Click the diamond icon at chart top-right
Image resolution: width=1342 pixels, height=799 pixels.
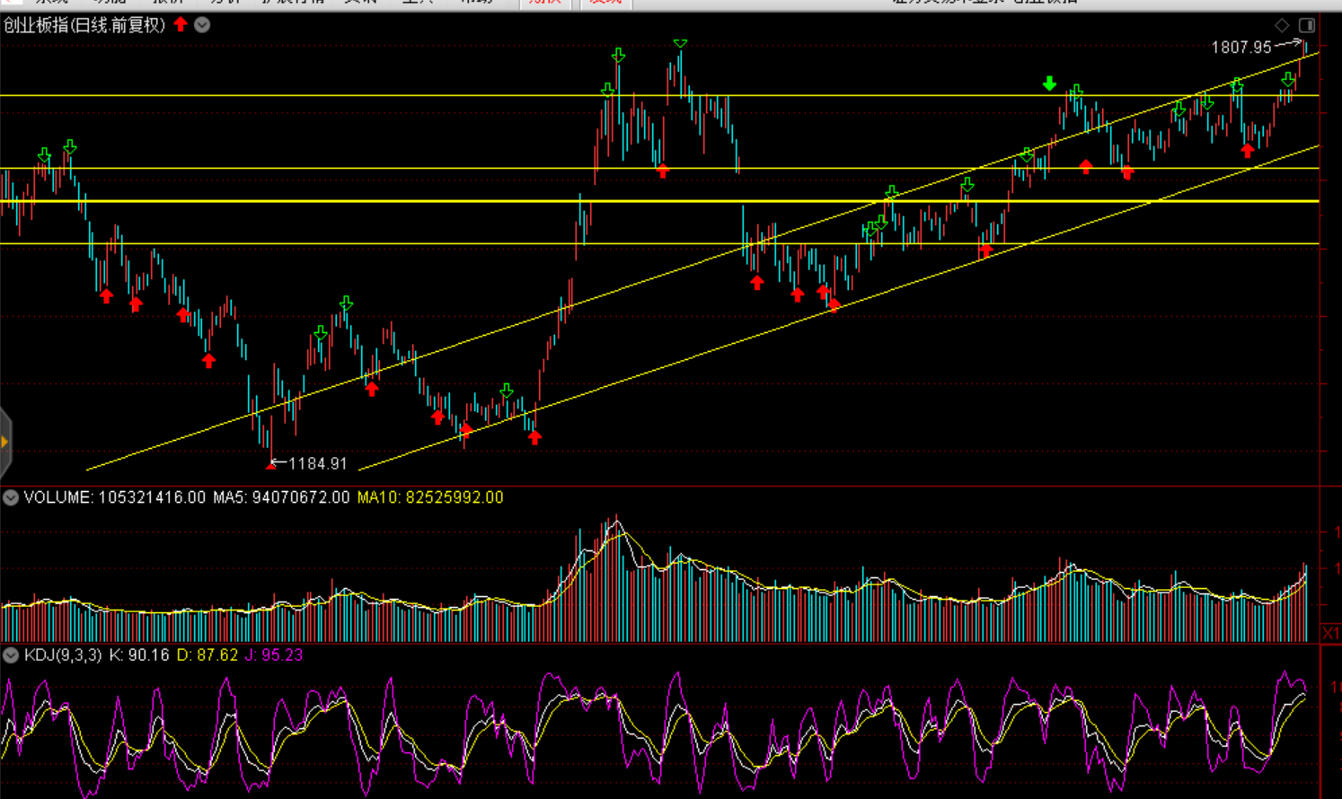pos(1282,25)
